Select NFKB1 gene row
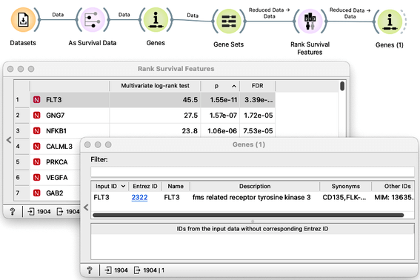420x280 pixels. [x=153, y=131]
